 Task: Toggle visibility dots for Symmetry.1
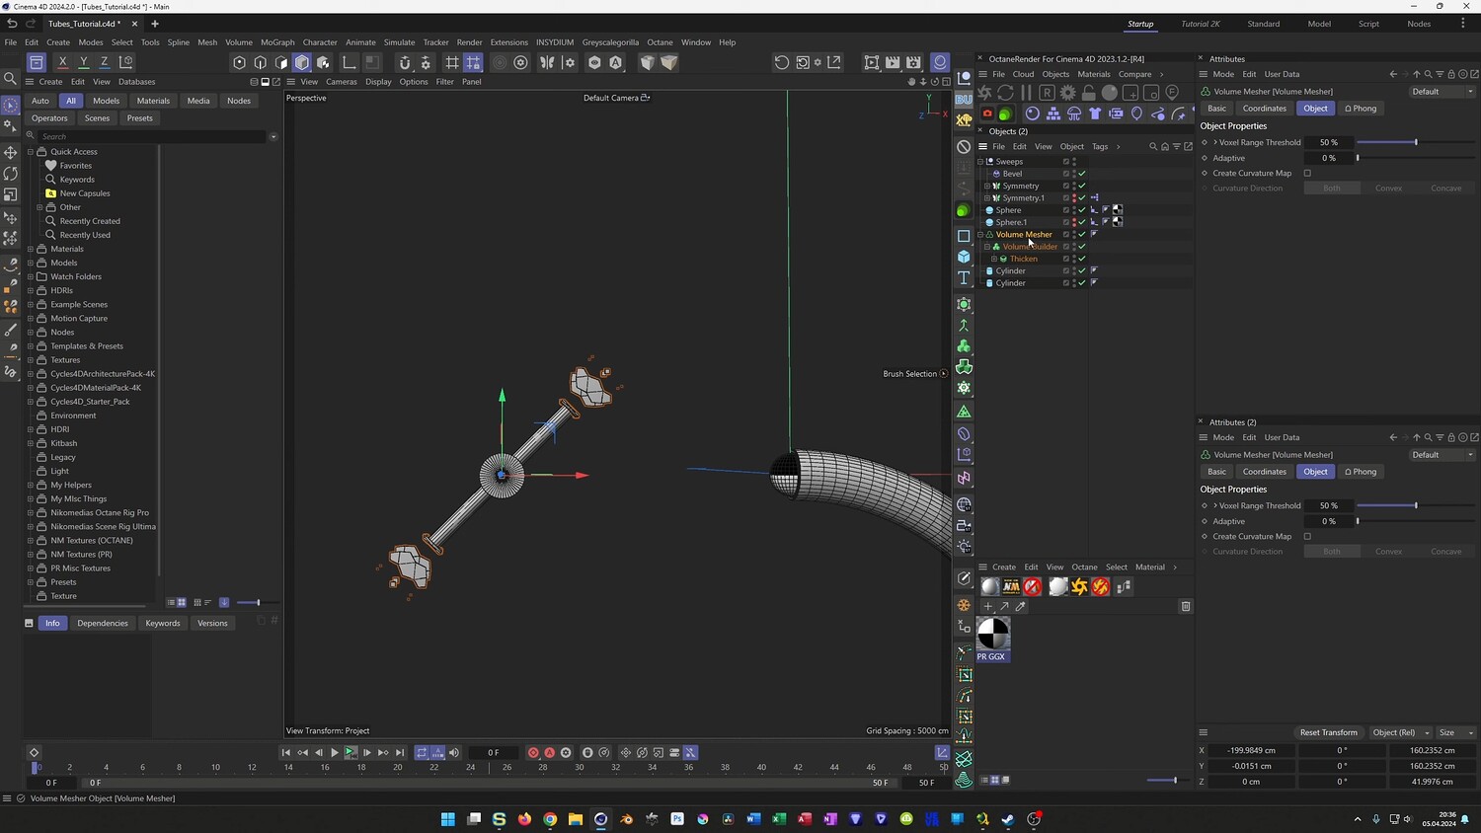[x=1074, y=197]
